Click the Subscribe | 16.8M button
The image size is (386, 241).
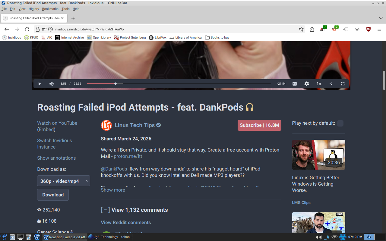[x=259, y=125]
